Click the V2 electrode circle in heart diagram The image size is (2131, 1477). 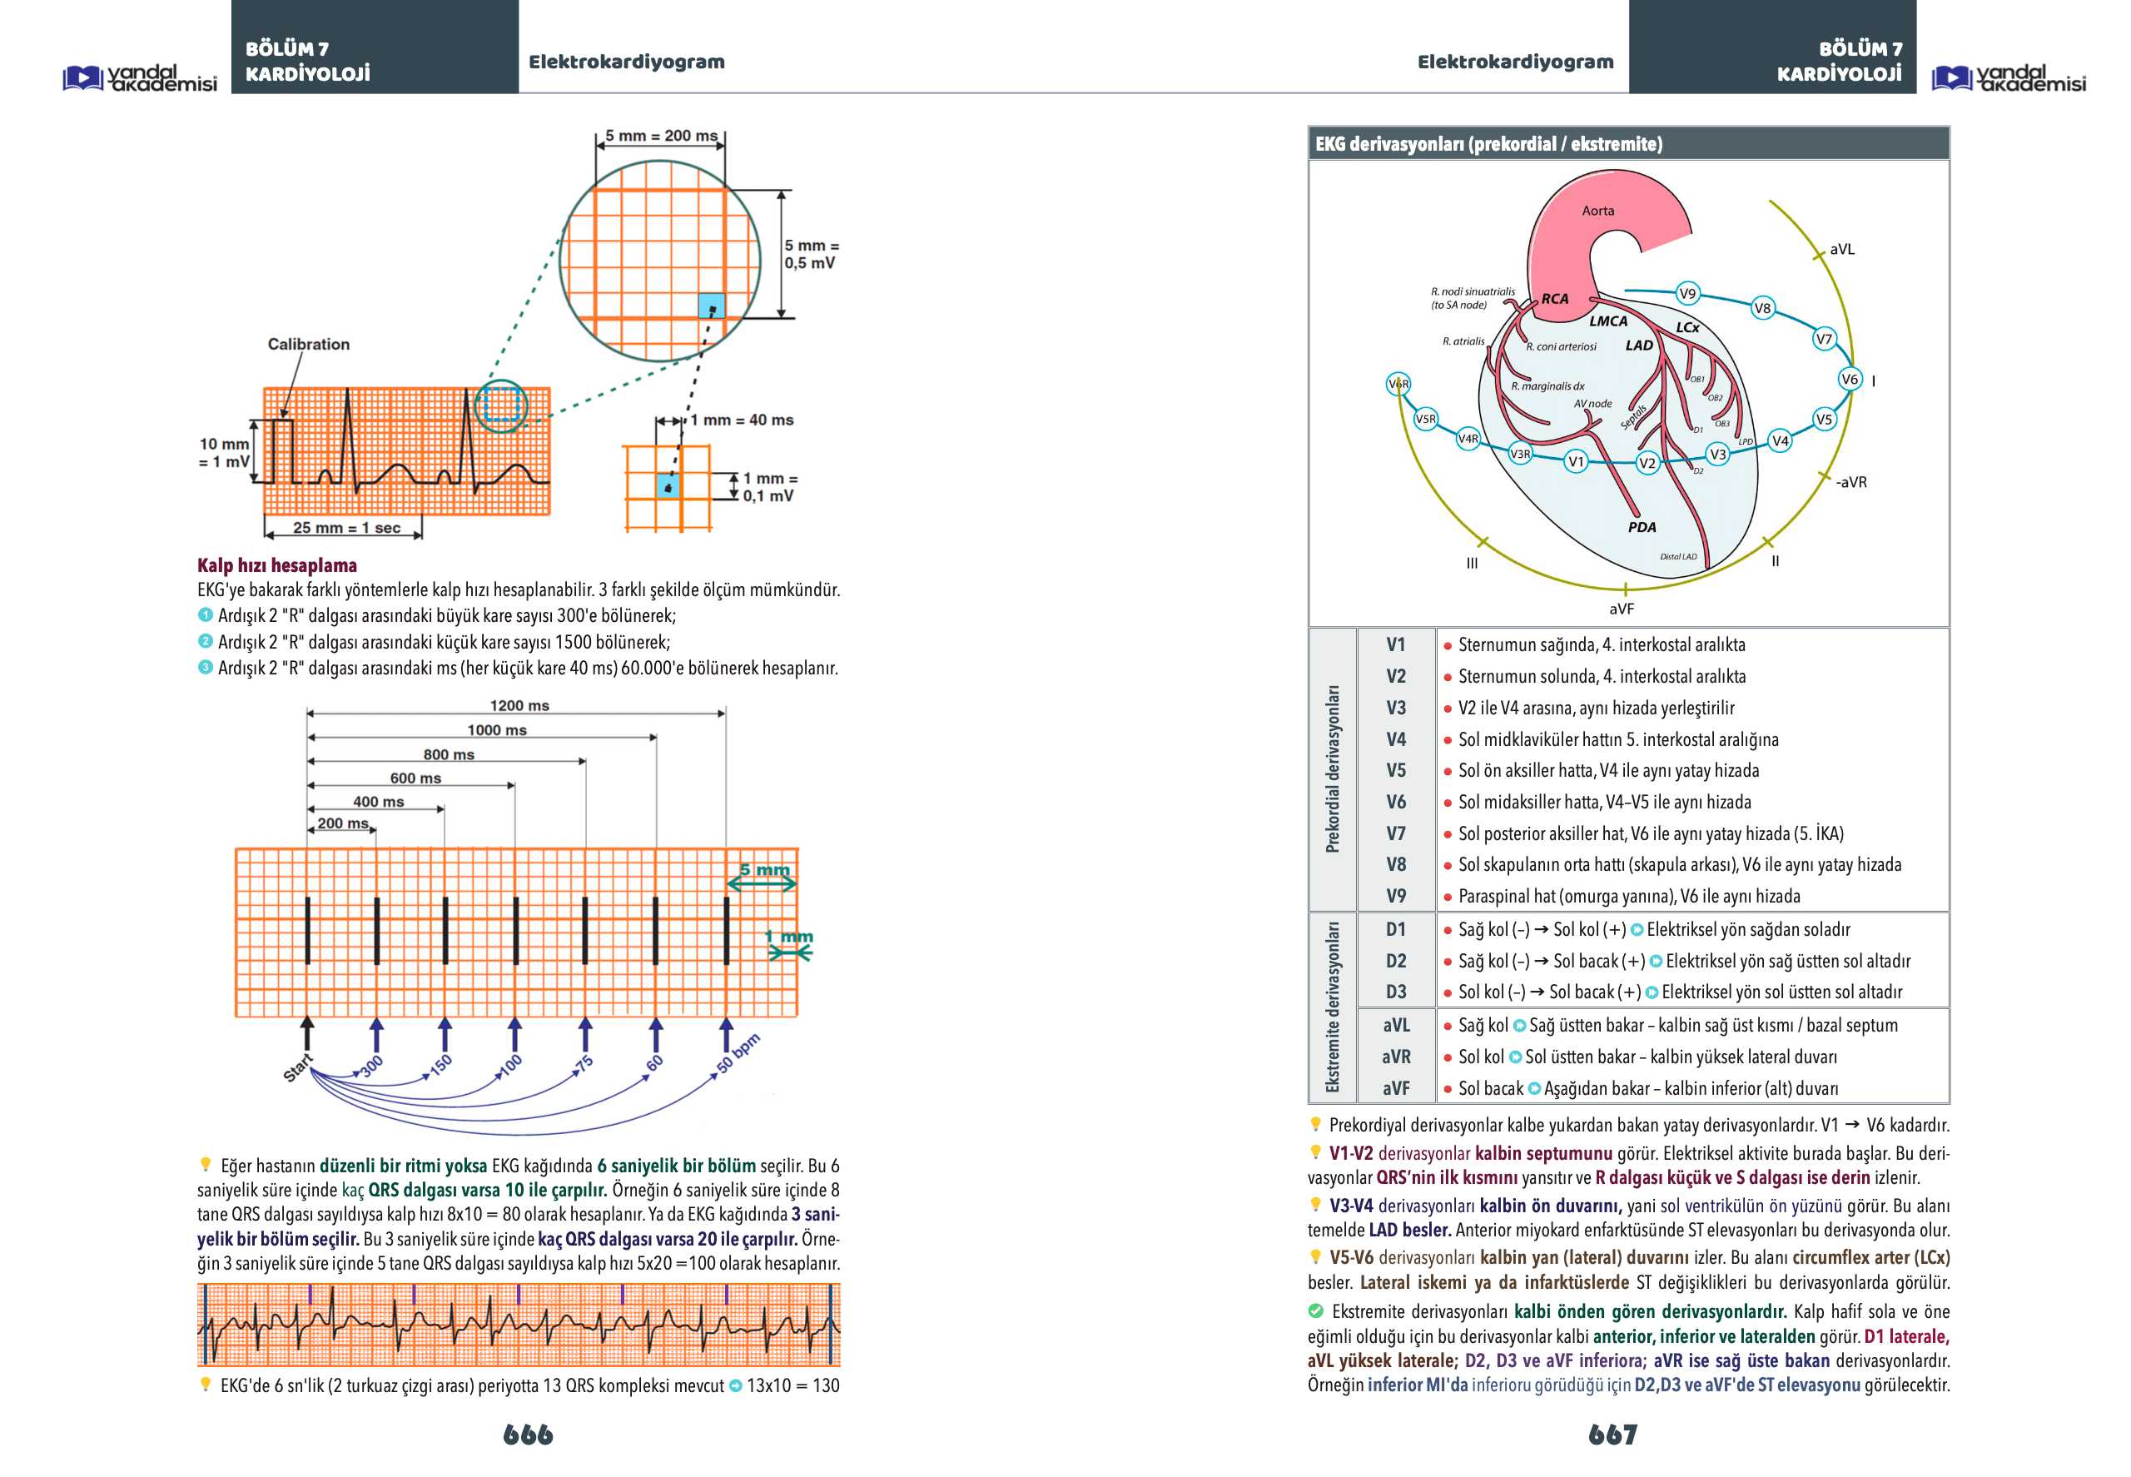point(1647,463)
